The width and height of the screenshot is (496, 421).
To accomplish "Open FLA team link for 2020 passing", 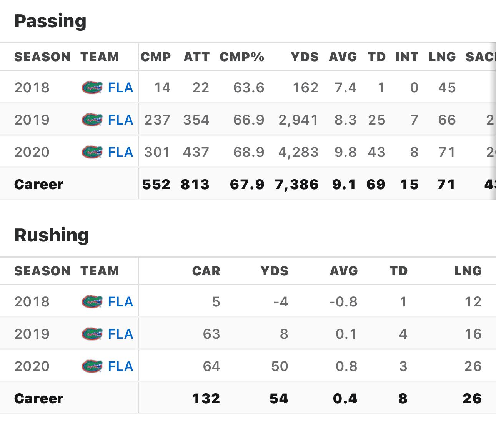I will (120, 152).
